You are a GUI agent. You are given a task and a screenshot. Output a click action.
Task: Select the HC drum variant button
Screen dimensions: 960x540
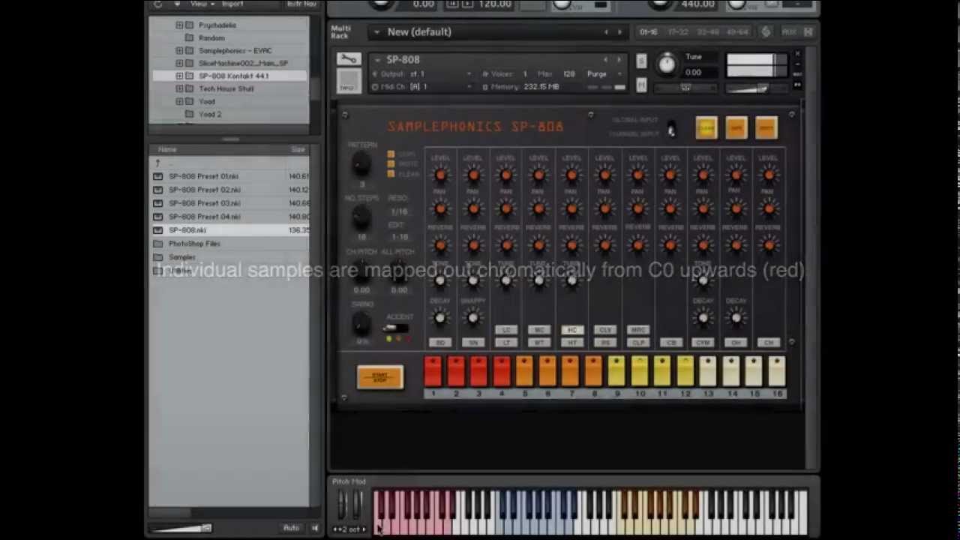click(x=571, y=330)
